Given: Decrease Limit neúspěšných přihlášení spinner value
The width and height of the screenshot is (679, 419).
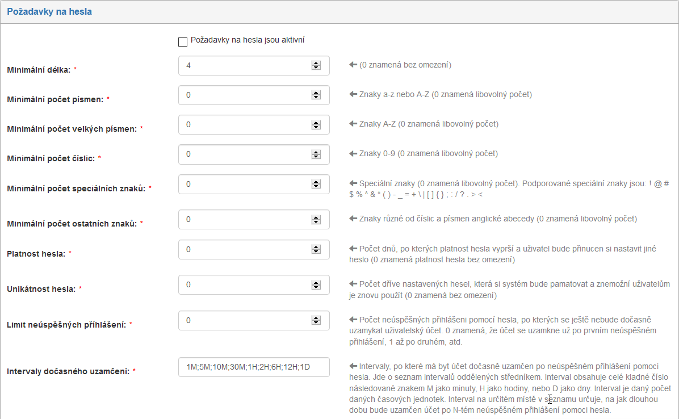Looking at the screenshot, I should [316, 323].
